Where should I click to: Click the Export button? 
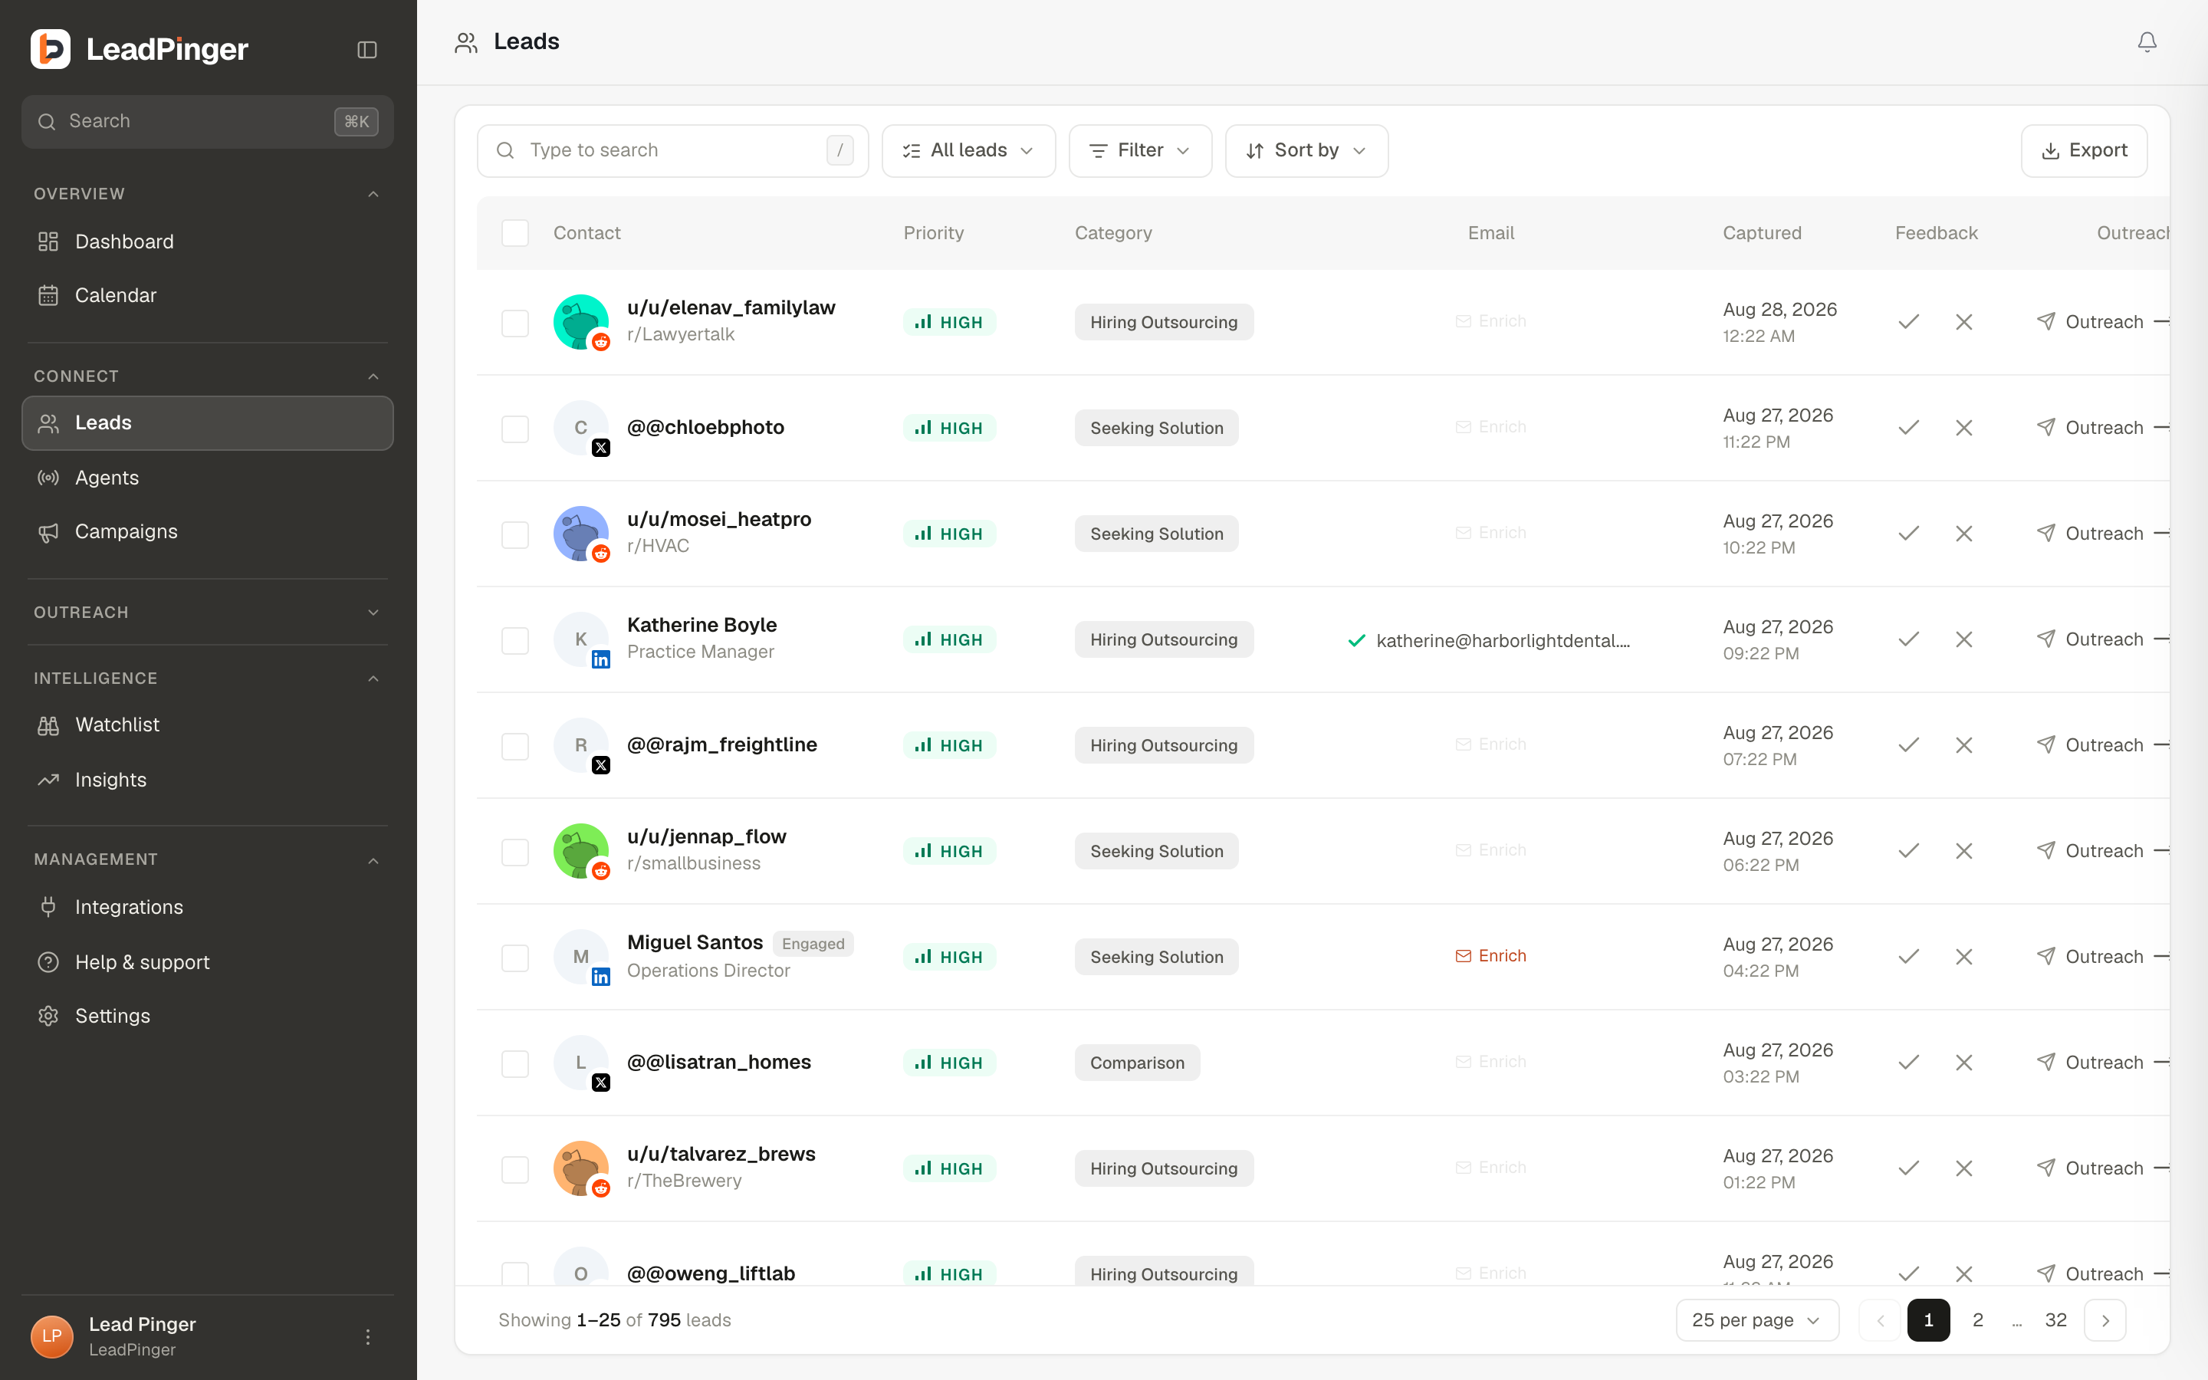(2084, 150)
